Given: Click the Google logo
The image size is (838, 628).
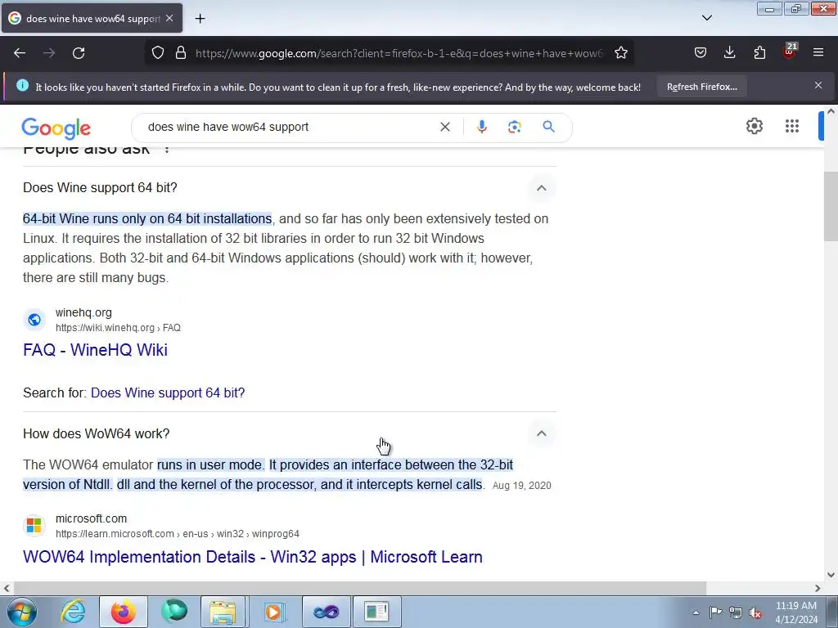Looking at the screenshot, I should 56,128.
